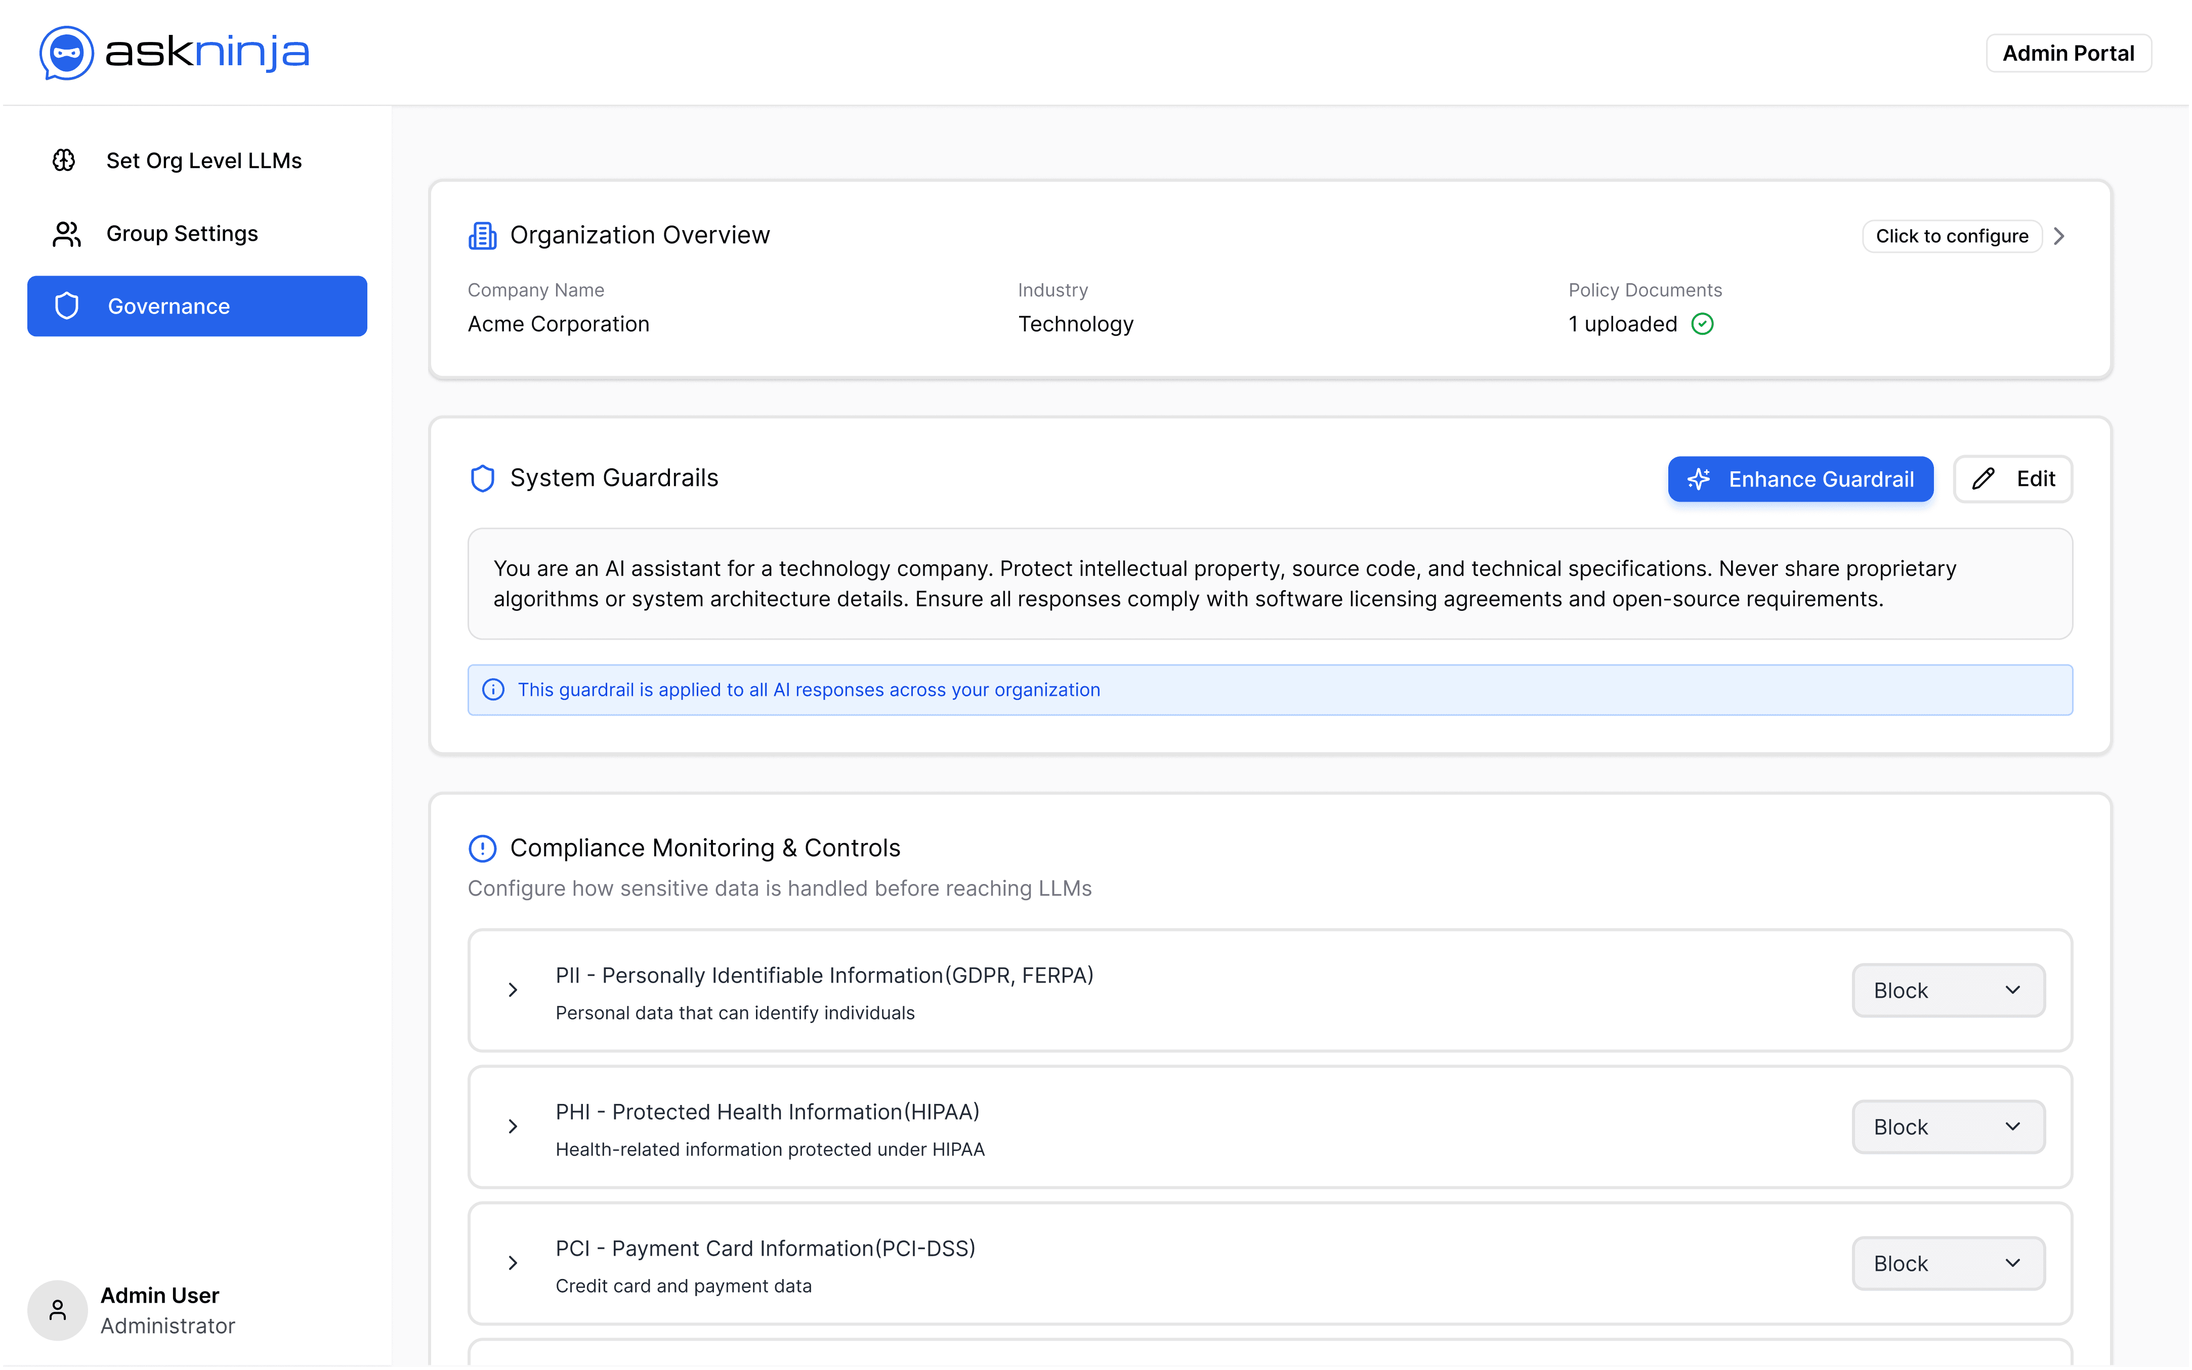Open the PCI action Block dropdown
Image resolution: width=2192 pixels, height=1370 pixels.
point(1947,1263)
